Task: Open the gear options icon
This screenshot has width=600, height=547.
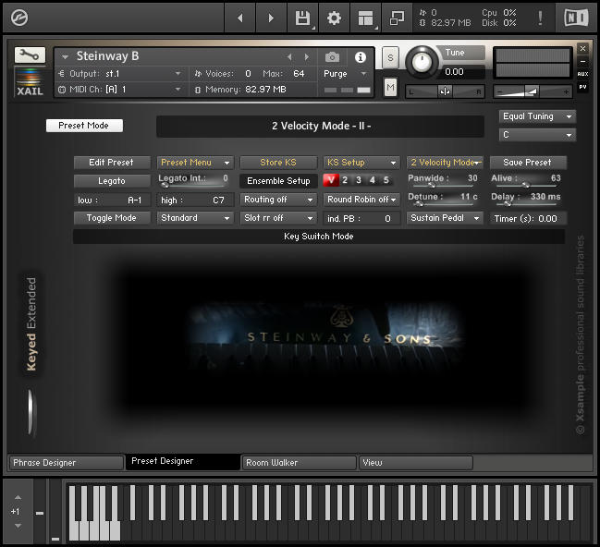Action: (334, 18)
